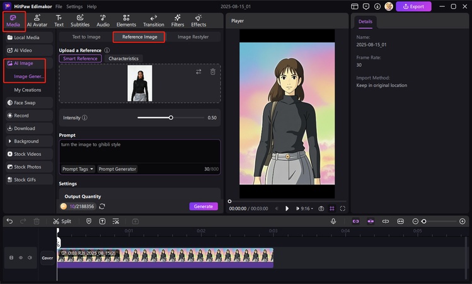Open the user profile avatar
Screen dimensions: 472x284
[389, 6]
